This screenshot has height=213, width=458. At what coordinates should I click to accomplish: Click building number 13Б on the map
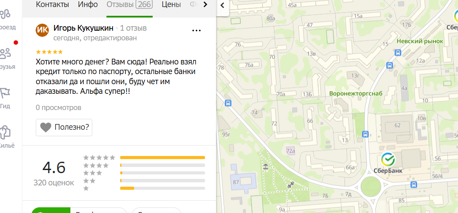point(308,94)
